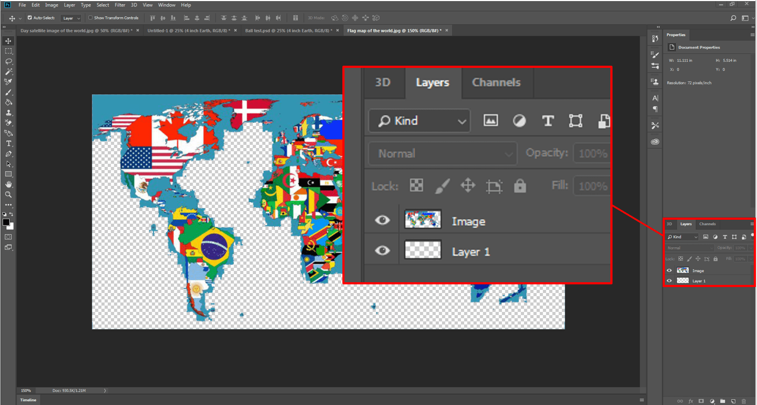This screenshot has height=405, width=757.
Task: Open the Properties panel flyout menu
Action: click(752, 35)
